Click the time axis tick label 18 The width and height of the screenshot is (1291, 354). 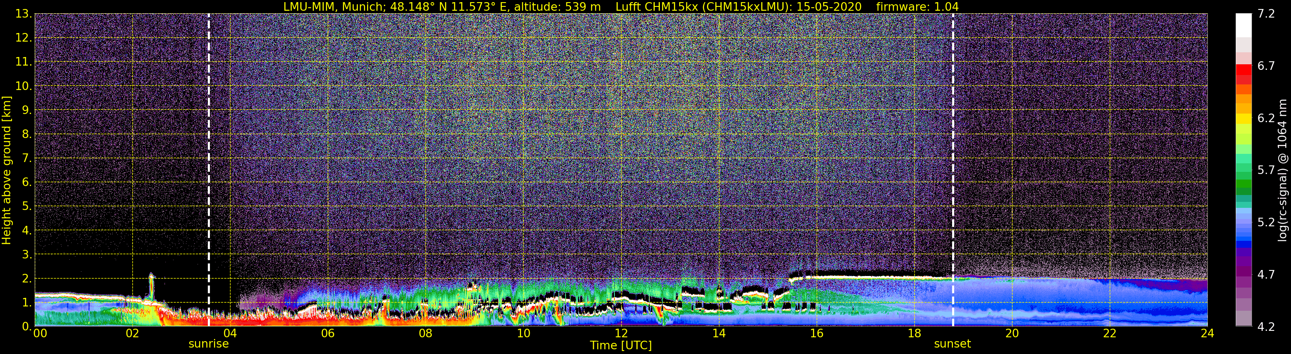point(914,334)
